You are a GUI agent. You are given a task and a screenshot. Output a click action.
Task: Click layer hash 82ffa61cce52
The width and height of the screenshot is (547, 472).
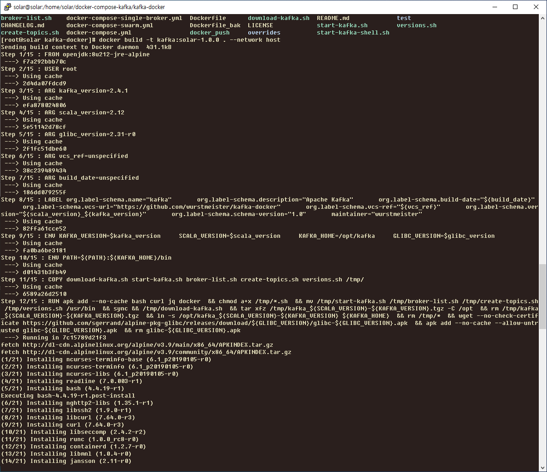click(44, 229)
